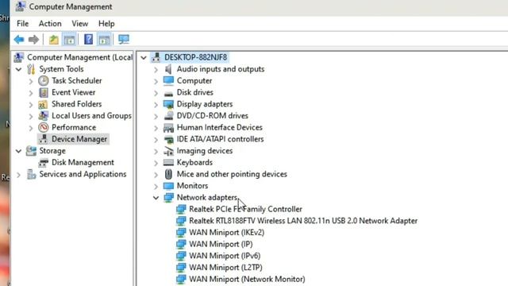Open the File menu
This screenshot has height=286, width=508.
coord(23,24)
